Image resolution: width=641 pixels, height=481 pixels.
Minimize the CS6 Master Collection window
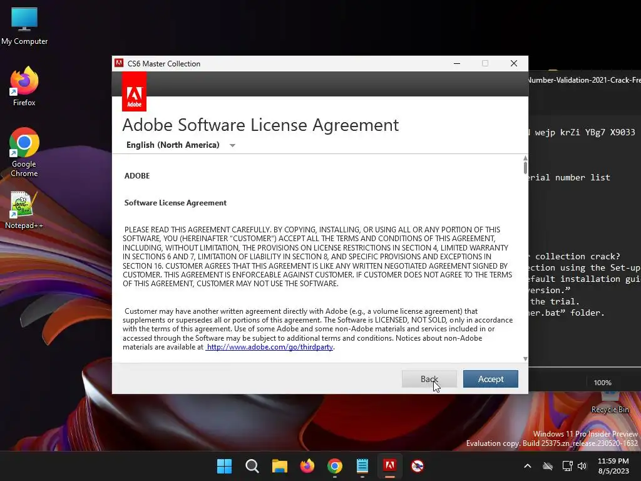coord(457,63)
